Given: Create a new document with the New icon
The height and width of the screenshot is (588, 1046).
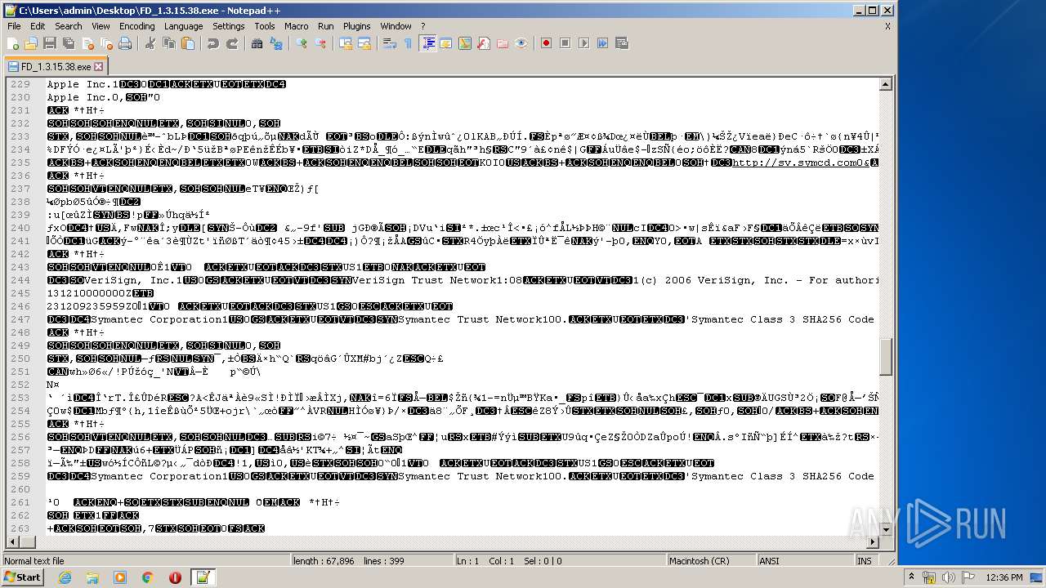Looking at the screenshot, I should pos(13,43).
